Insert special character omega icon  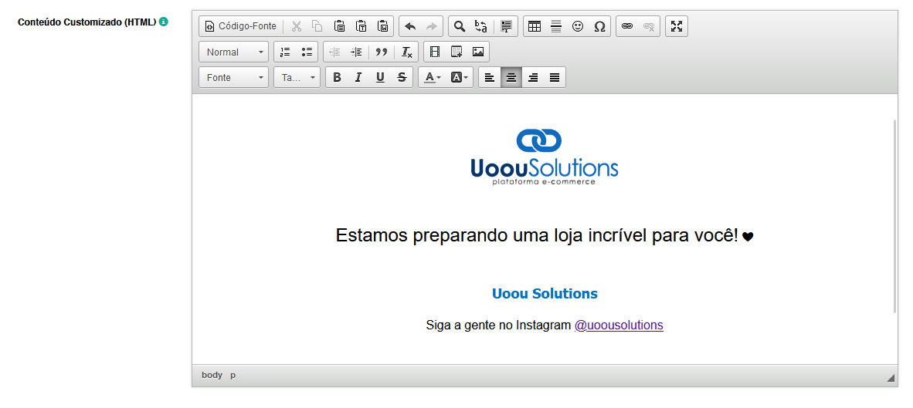(x=599, y=26)
